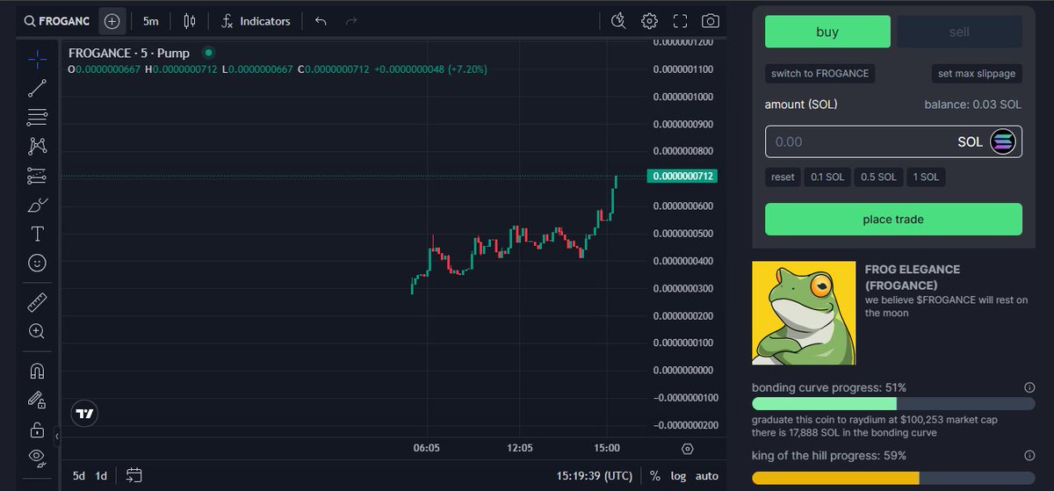Take a chart snapshot with camera icon
Viewport: 1054px width, 491px height.
pos(711,20)
